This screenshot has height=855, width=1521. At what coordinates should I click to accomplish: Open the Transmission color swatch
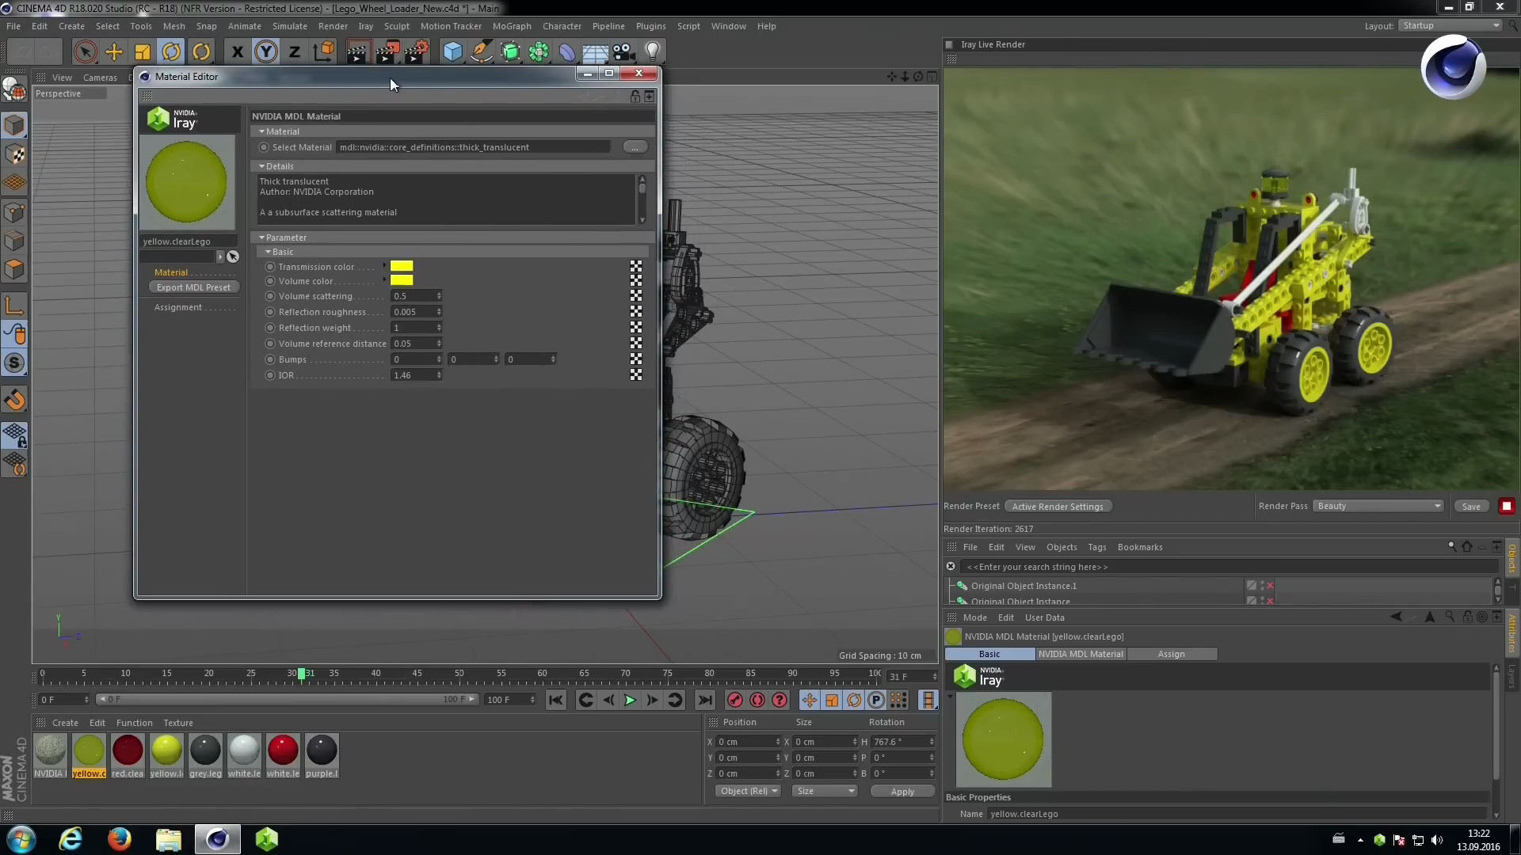click(x=402, y=266)
